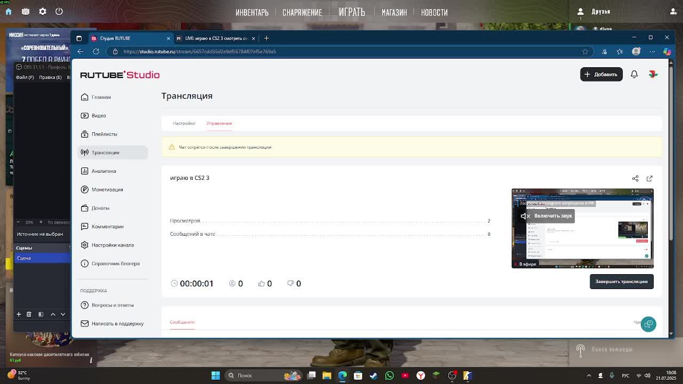Close the LIVE: играю в CS2 3 browser tab
The height and width of the screenshot is (384, 683).
tap(253, 38)
